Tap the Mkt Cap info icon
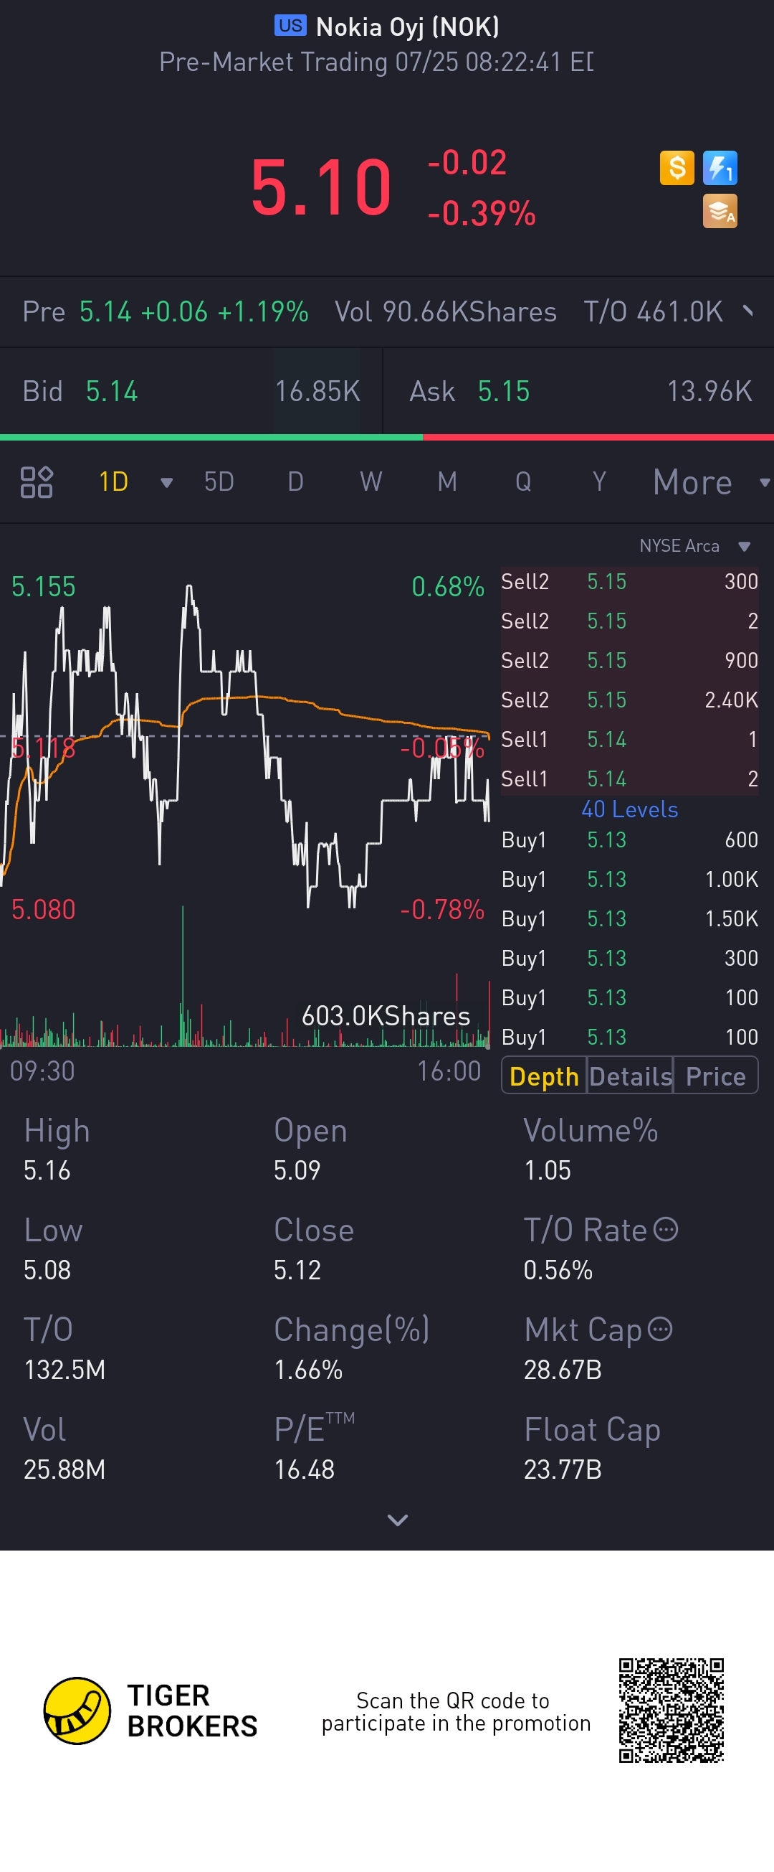 click(x=660, y=1329)
